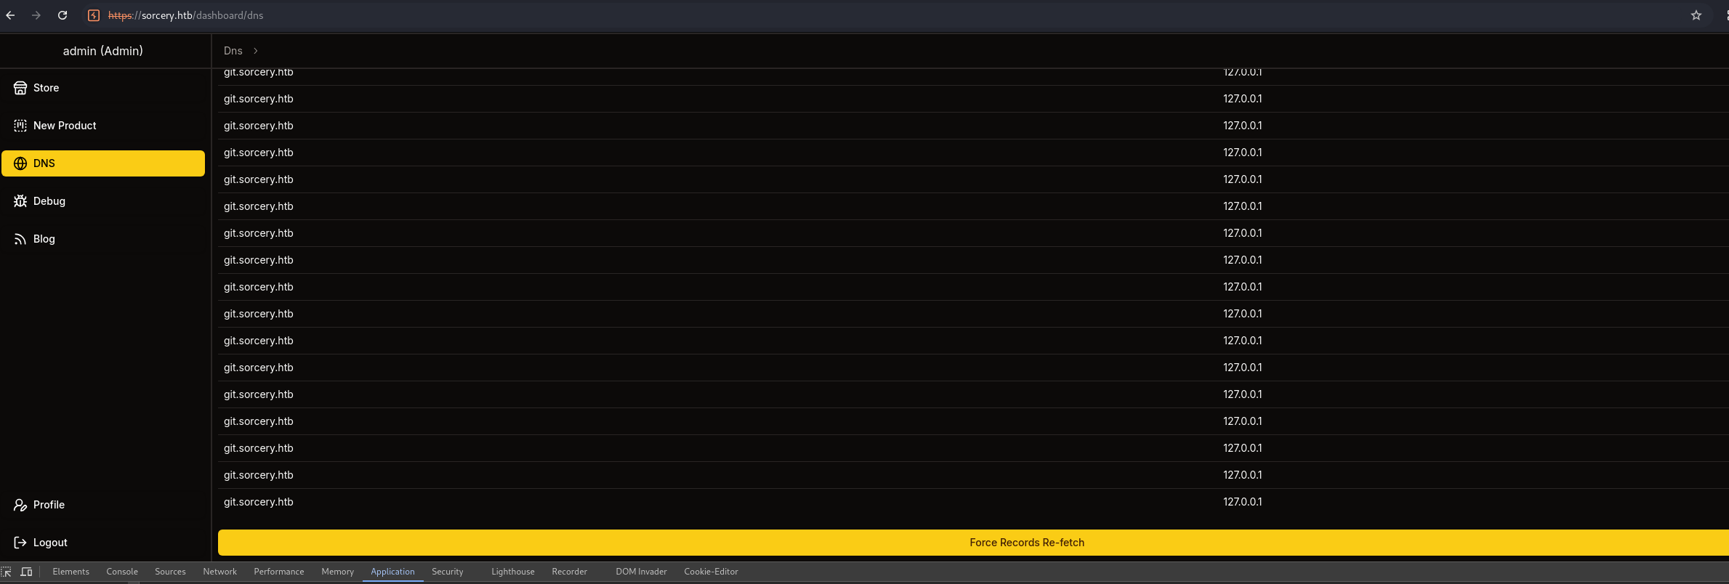Open the Profile page
The image size is (1729, 584).
103,505
